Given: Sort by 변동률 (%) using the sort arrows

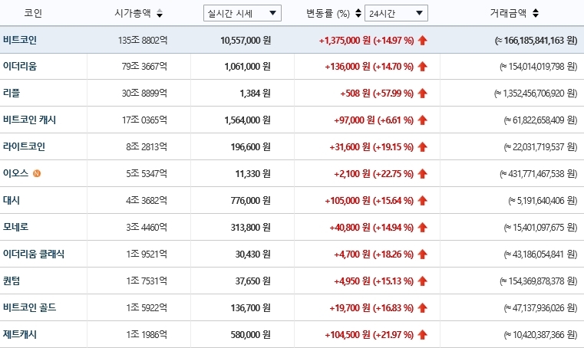Looking at the screenshot, I should point(358,13).
